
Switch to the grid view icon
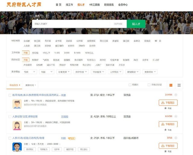[171, 85]
